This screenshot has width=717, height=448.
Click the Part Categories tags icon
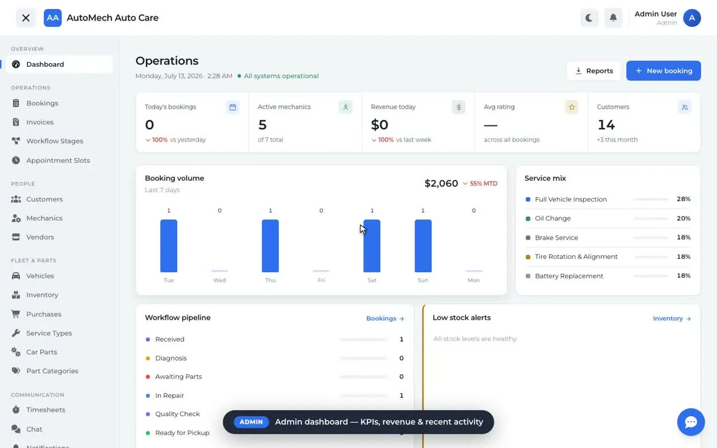tap(16, 371)
